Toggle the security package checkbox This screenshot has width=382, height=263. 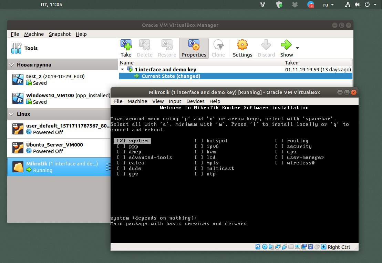coord(279,146)
